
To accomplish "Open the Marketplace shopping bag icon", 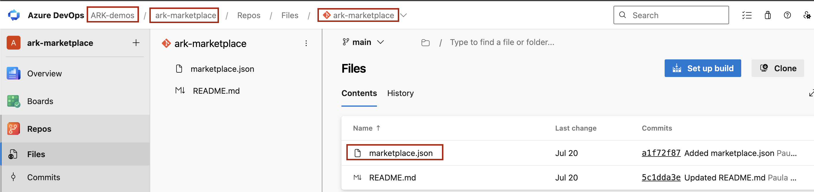I will click(767, 15).
